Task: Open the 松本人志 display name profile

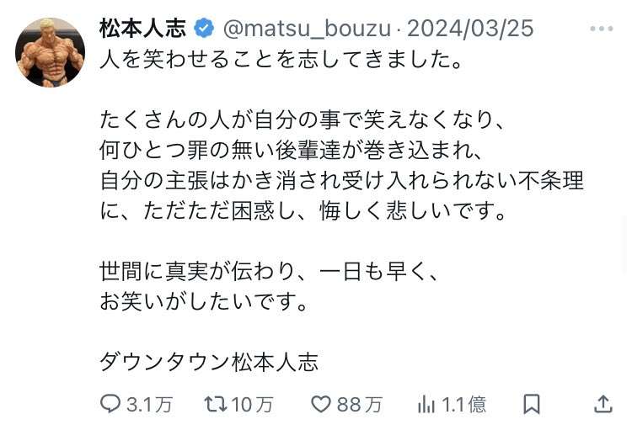Action: (x=143, y=29)
